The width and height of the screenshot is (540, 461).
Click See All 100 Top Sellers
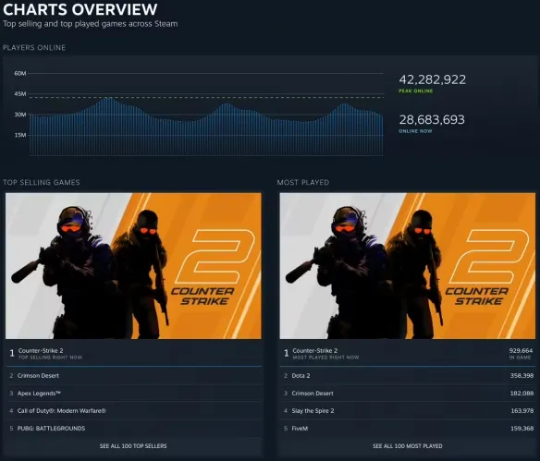pos(133,446)
